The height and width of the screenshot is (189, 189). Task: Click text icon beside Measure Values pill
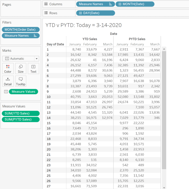(6, 92)
